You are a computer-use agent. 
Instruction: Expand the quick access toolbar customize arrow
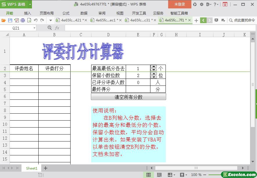click(x=50, y=20)
